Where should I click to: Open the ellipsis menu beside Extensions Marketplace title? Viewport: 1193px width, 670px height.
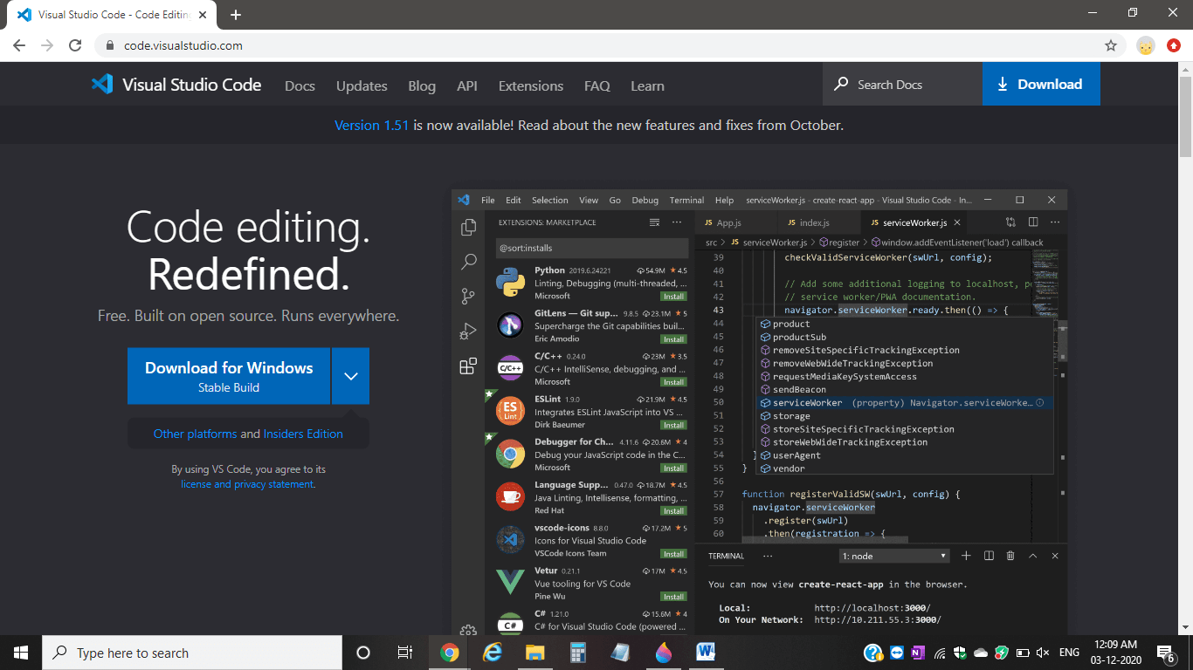(676, 222)
